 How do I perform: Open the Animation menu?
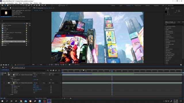tap(26, 3)
